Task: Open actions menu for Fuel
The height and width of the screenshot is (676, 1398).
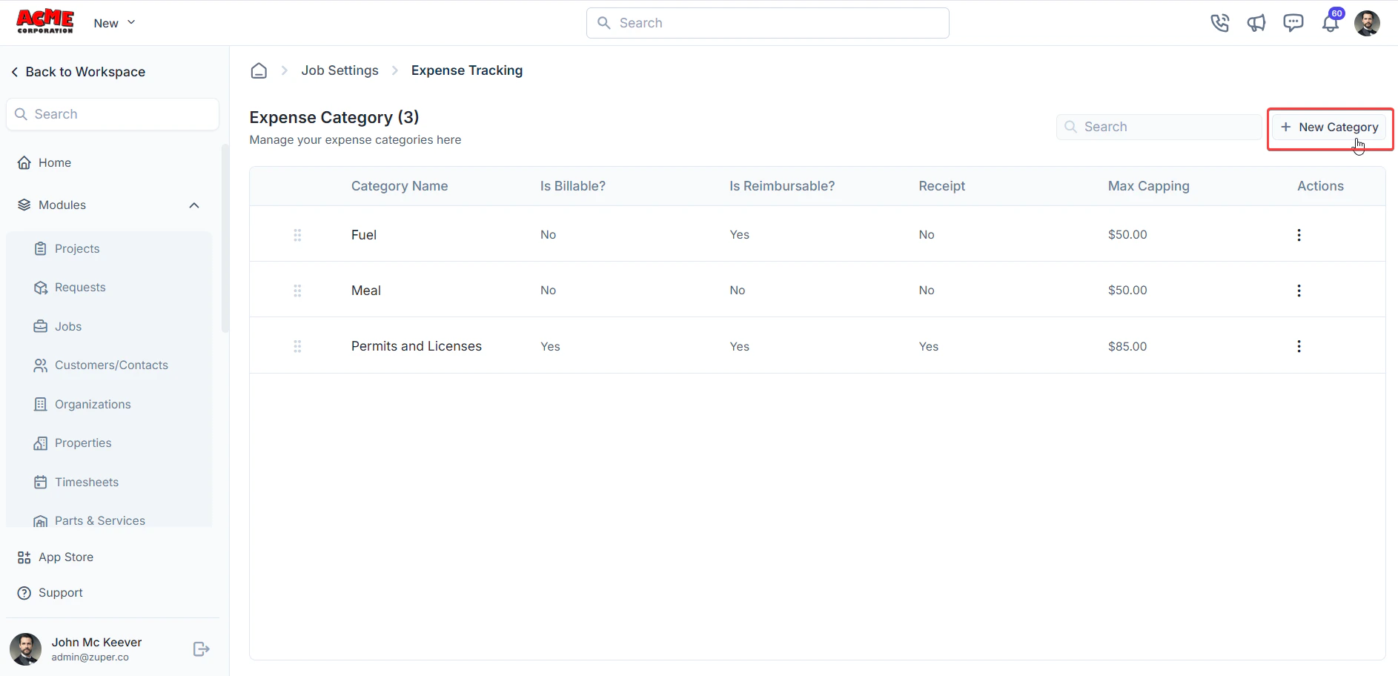Action: [1299, 235]
